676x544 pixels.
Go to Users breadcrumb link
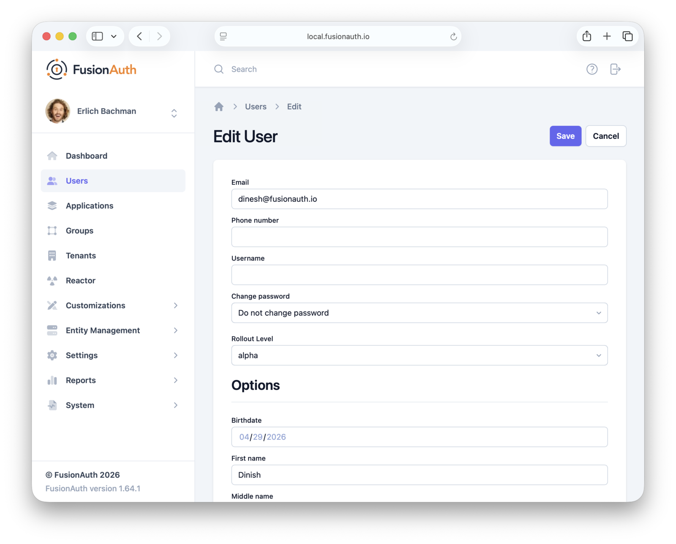click(256, 106)
